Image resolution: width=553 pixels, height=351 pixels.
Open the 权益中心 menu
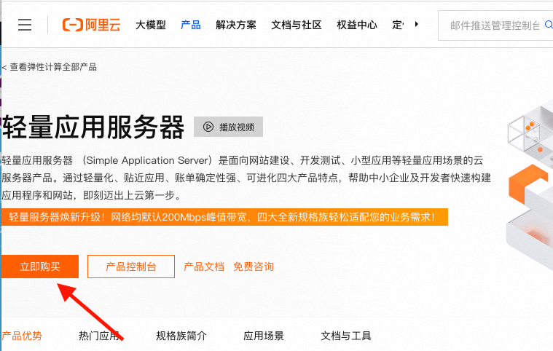pyautogui.click(x=357, y=25)
